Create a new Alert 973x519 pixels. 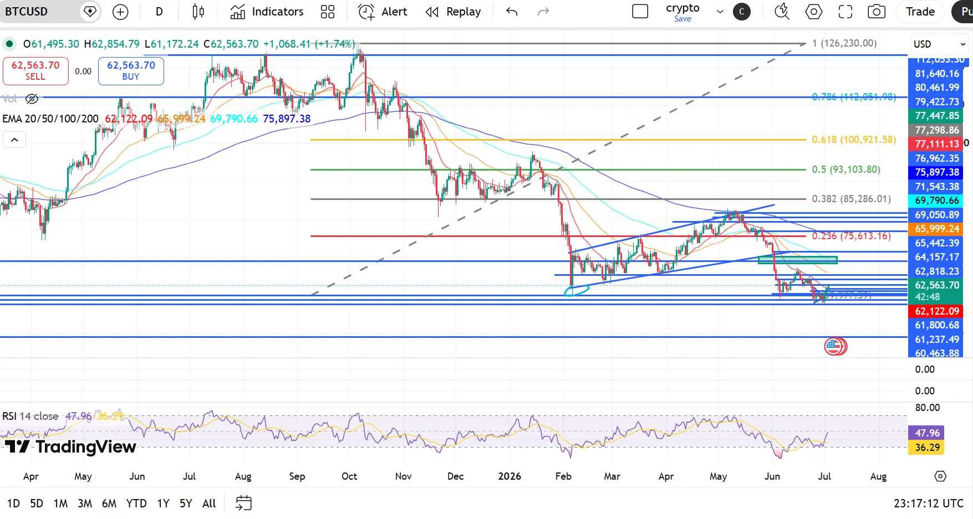tap(383, 12)
